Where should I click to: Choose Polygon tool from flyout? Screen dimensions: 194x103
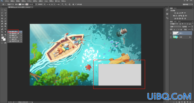pos(15,37)
